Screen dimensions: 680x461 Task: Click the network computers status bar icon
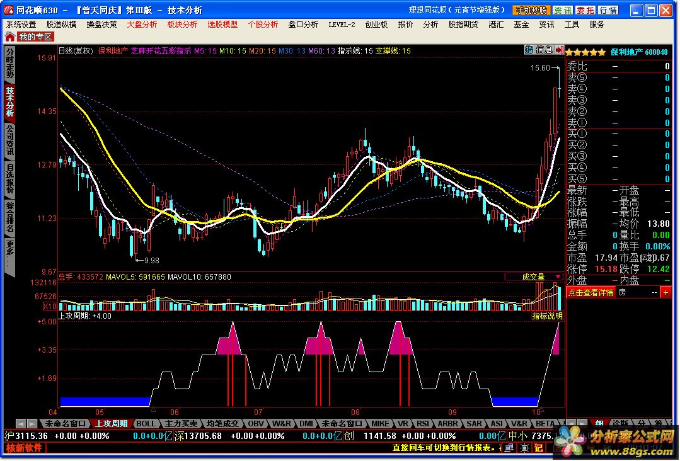509,448
